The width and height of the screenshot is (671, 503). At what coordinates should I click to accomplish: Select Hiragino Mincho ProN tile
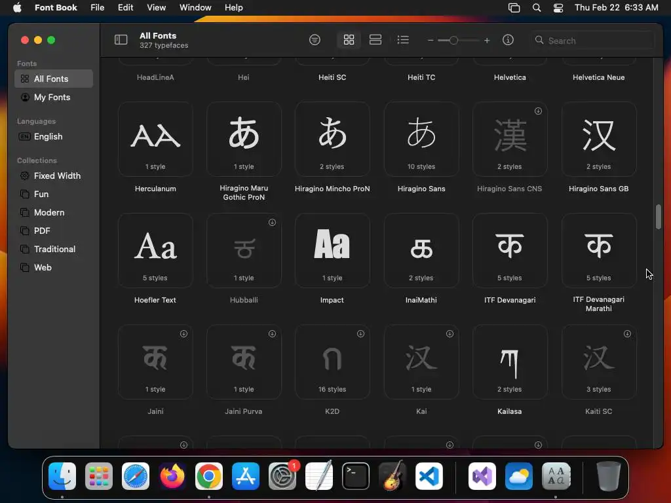pos(332,139)
